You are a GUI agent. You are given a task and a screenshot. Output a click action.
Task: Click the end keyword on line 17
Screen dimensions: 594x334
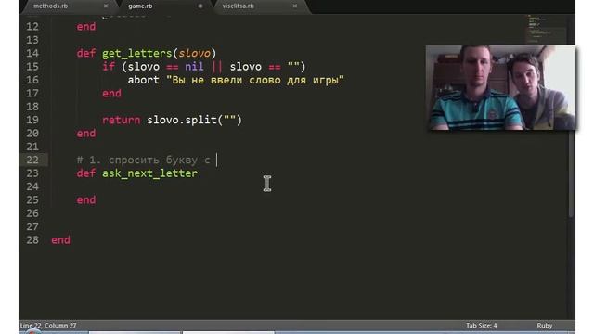click(111, 94)
